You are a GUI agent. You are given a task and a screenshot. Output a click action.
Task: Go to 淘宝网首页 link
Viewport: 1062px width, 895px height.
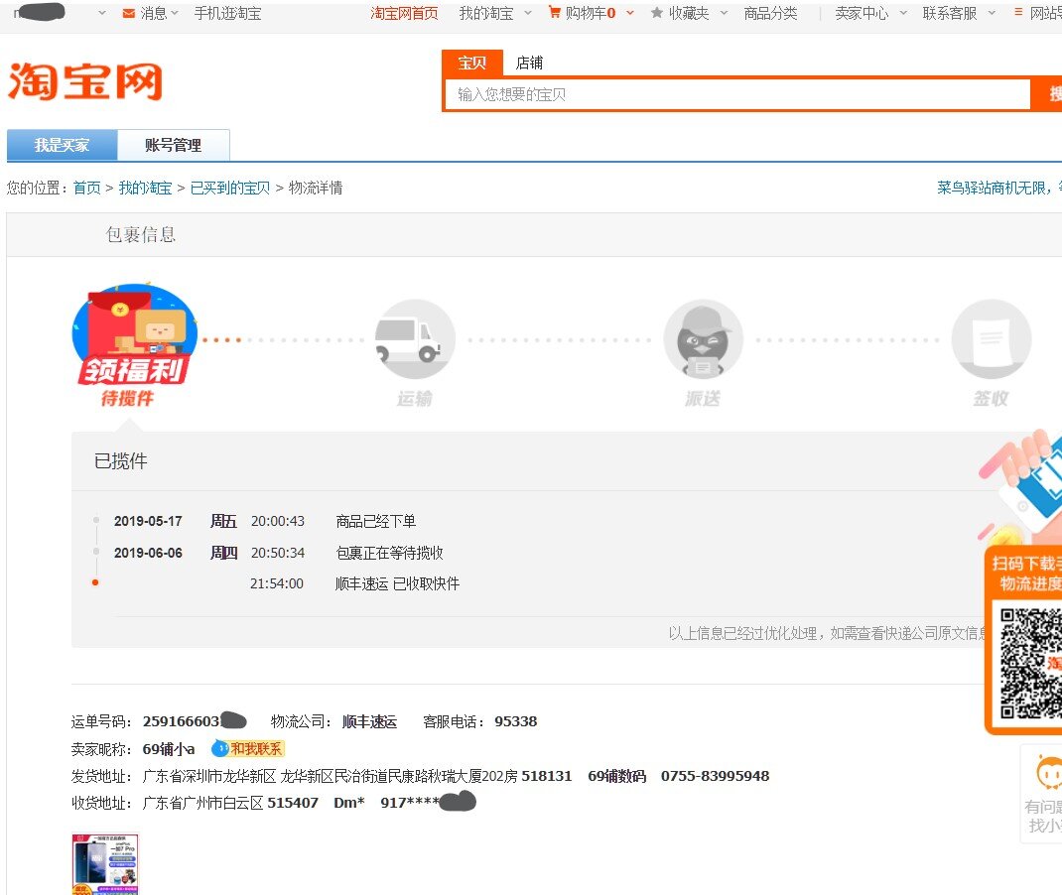click(x=404, y=13)
